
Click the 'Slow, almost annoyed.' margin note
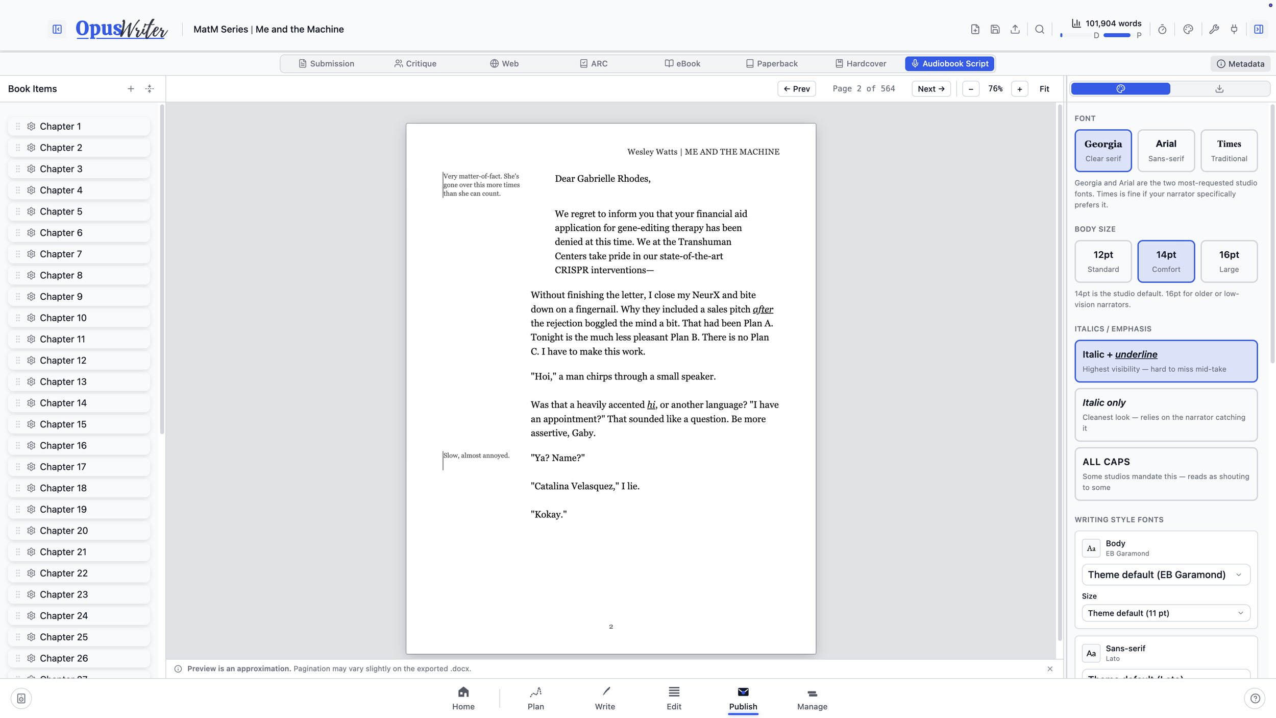click(x=476, y=456)
